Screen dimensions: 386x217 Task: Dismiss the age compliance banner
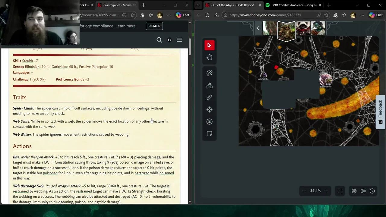154,26
